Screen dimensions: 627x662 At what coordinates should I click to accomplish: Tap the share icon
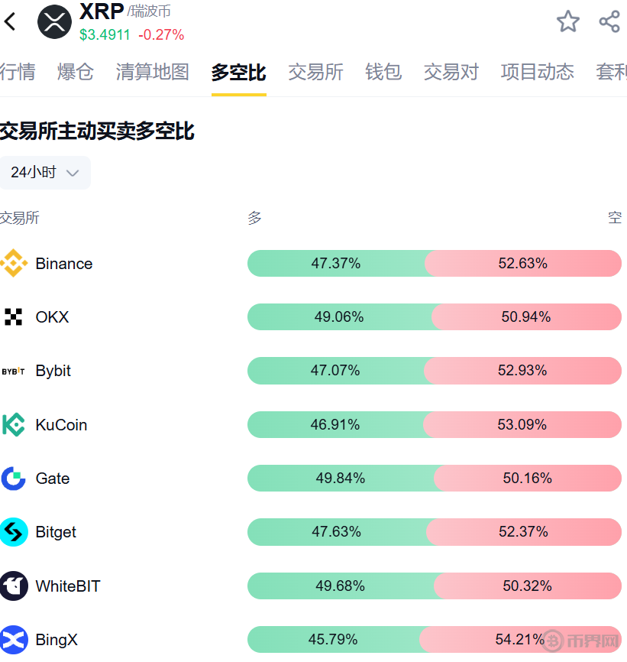click(x=609, y=21)
